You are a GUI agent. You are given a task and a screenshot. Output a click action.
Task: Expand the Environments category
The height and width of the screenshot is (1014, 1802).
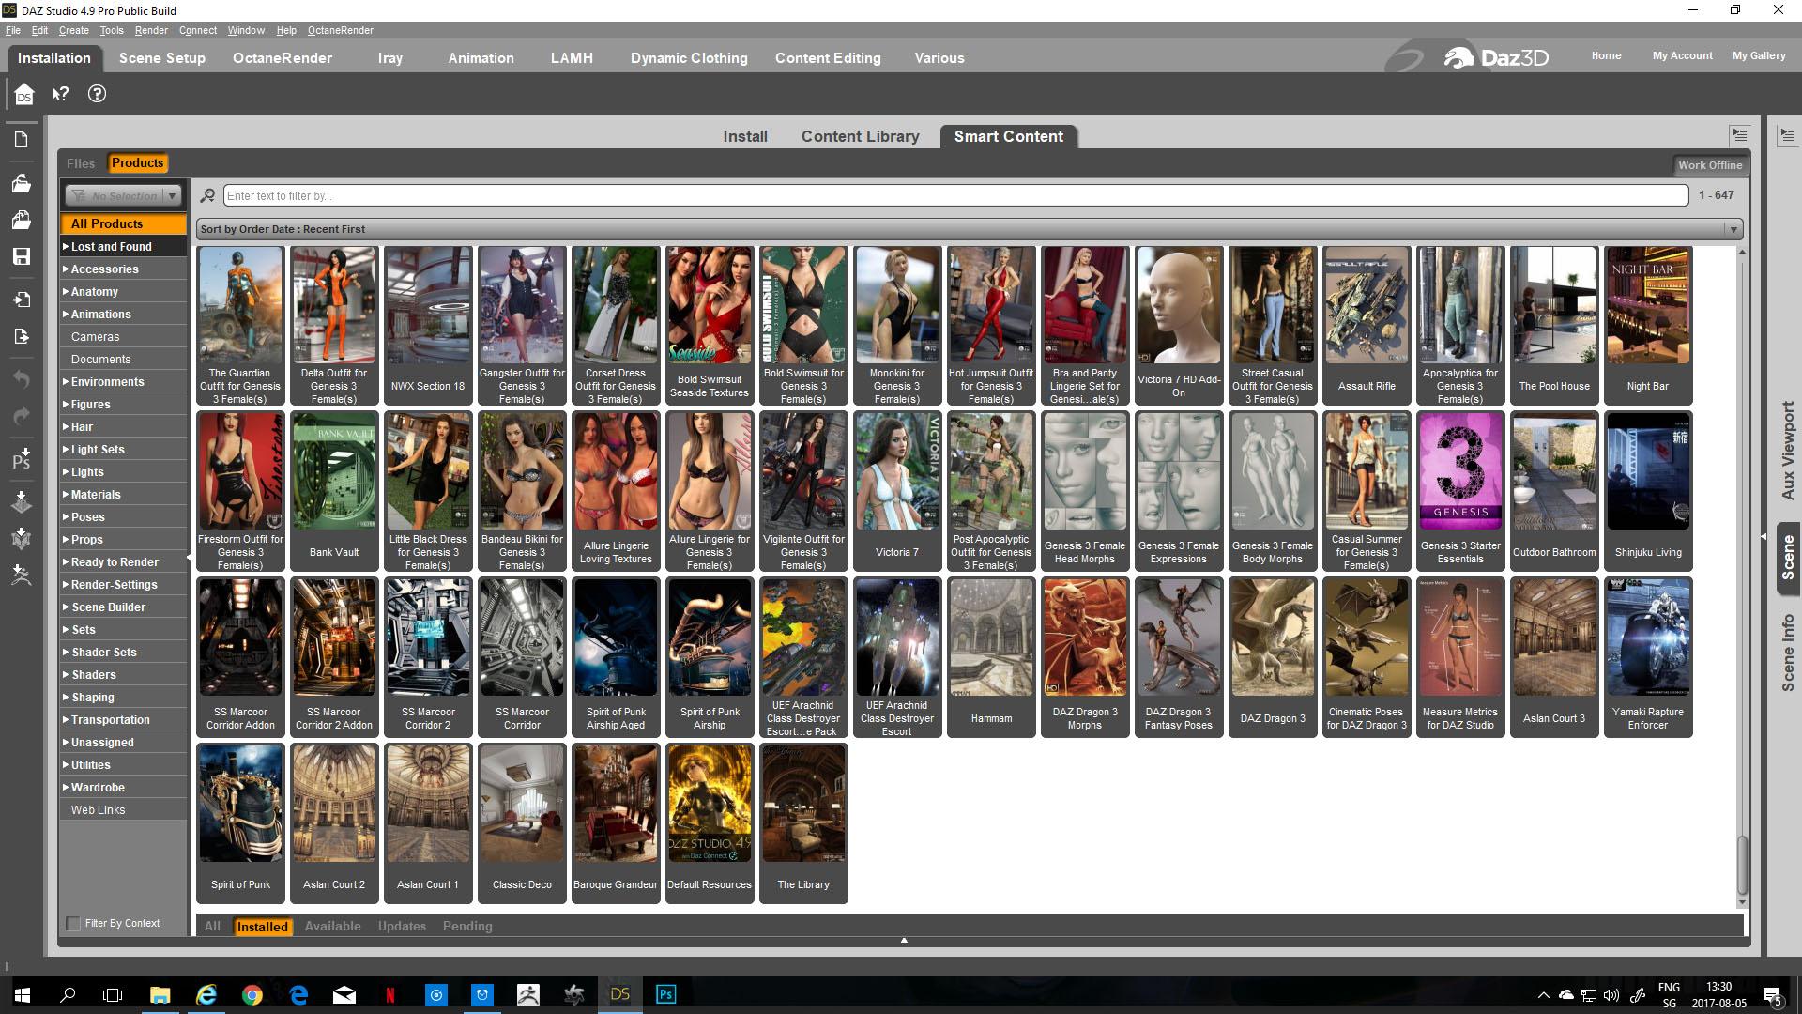pyautogui.click(x=107, y=382)
